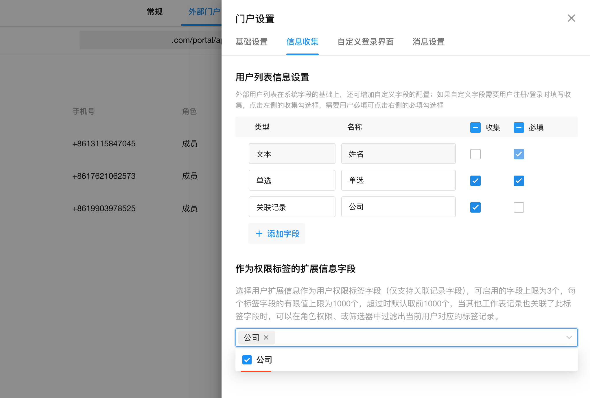Screen dimensions: 590x398
Task: Uncheck 必填 for the 单选 field row
Action: point(519,181)
